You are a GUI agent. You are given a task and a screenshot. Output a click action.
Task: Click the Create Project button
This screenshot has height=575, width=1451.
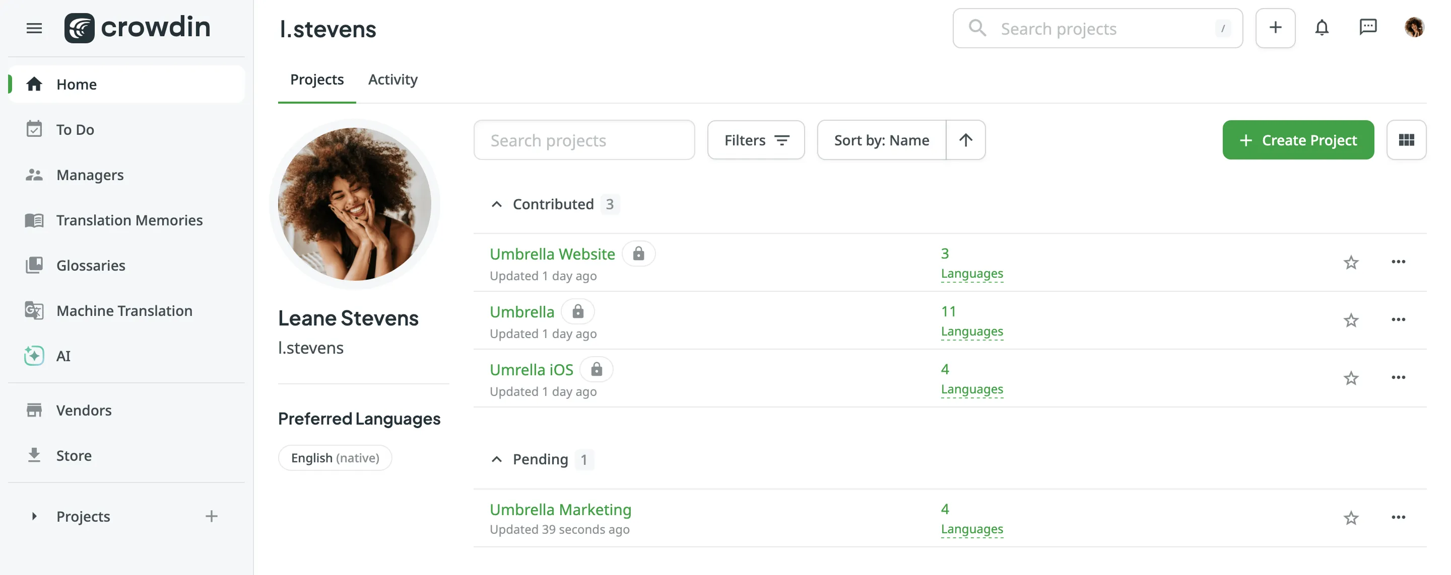coord(1298,140)
